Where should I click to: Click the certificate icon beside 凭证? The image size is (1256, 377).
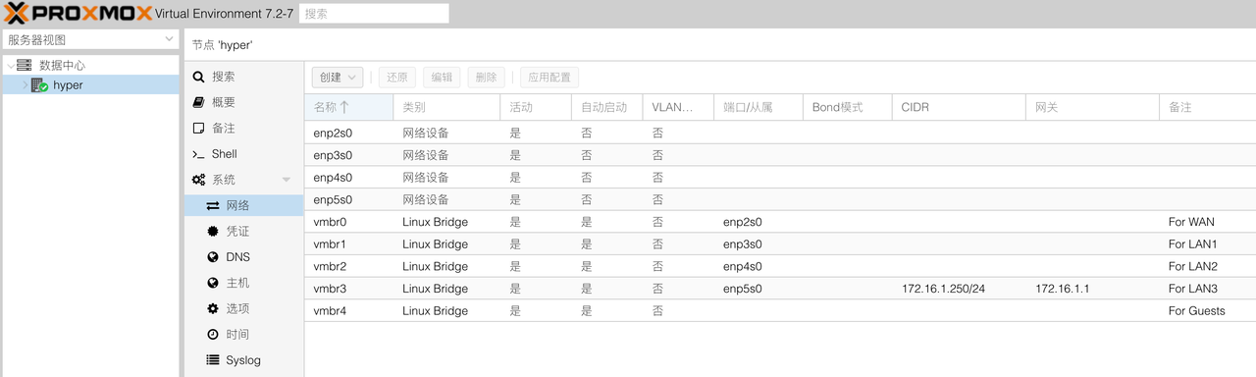click(x=213, y=231)
